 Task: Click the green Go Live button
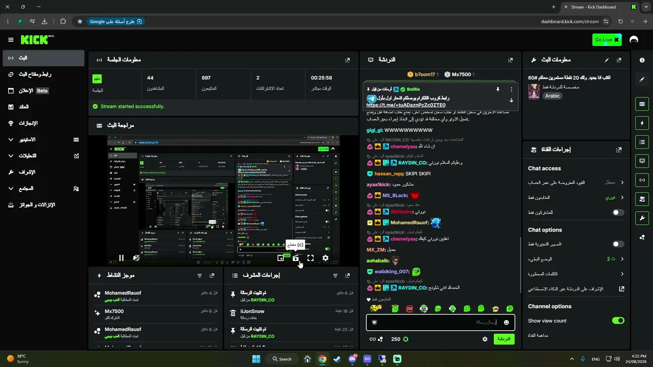pyautogui.click(x=607, y=40)
